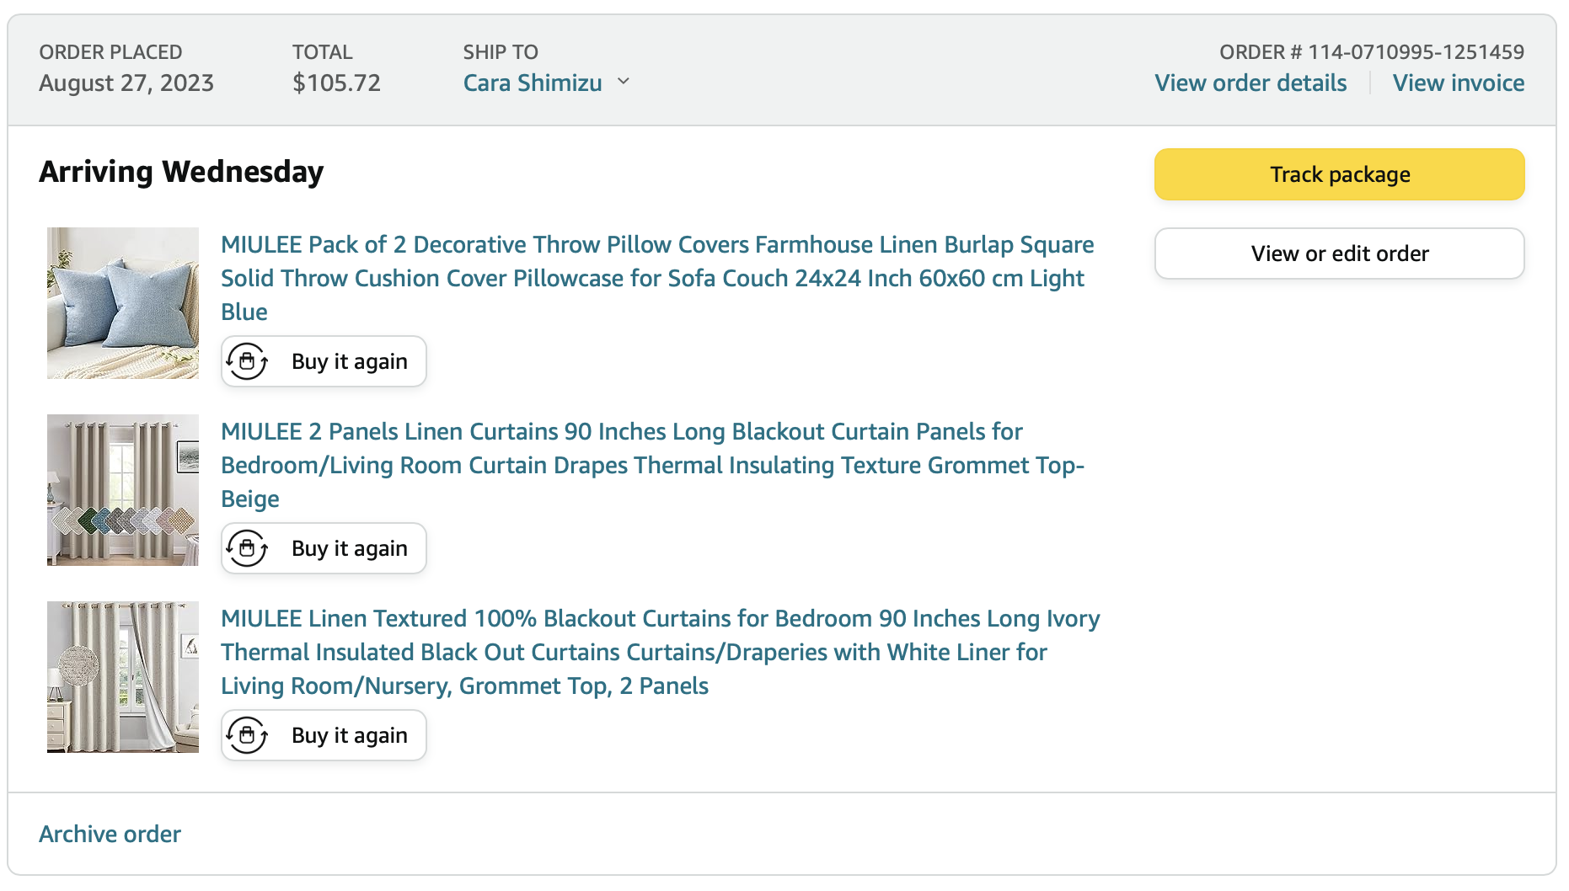Open the light blue pillow covers thumbnail

tap(123, 303)
